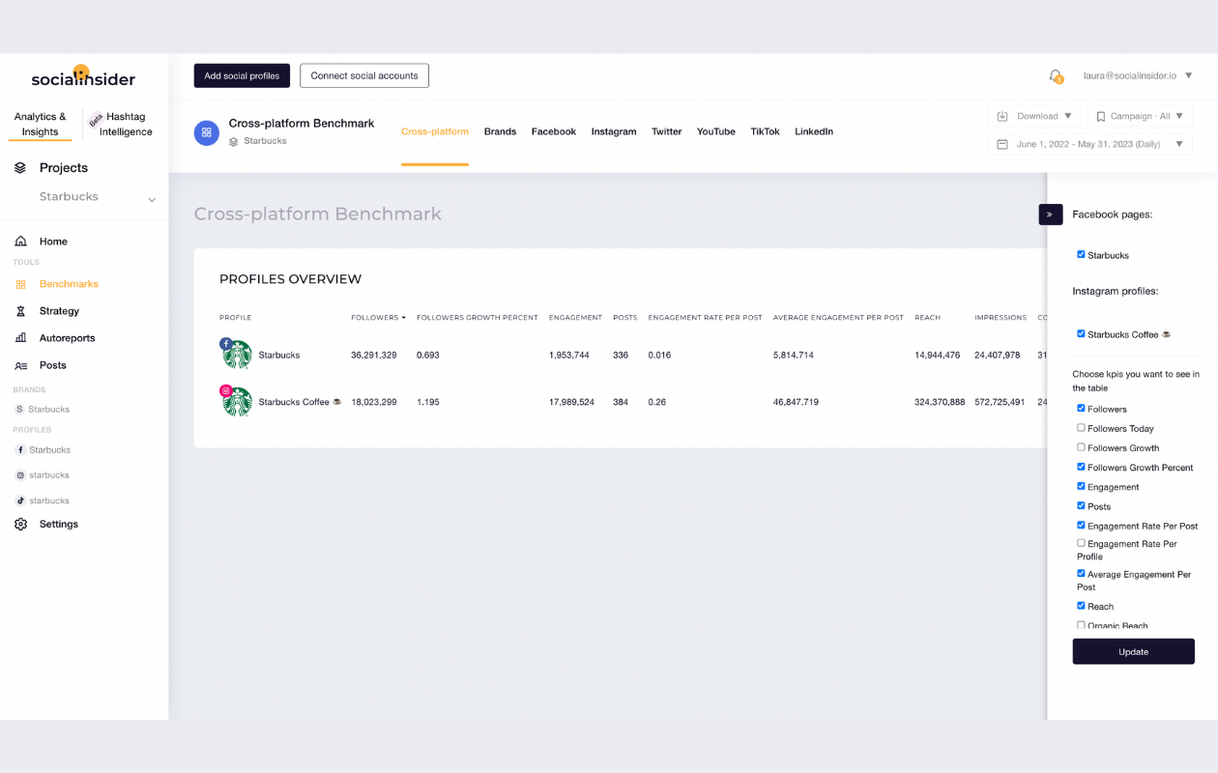Image resolution: width=1218 pixels, height=773 pixels.
Task: Expand the Starbucks project selector
Action: point(152,199)
